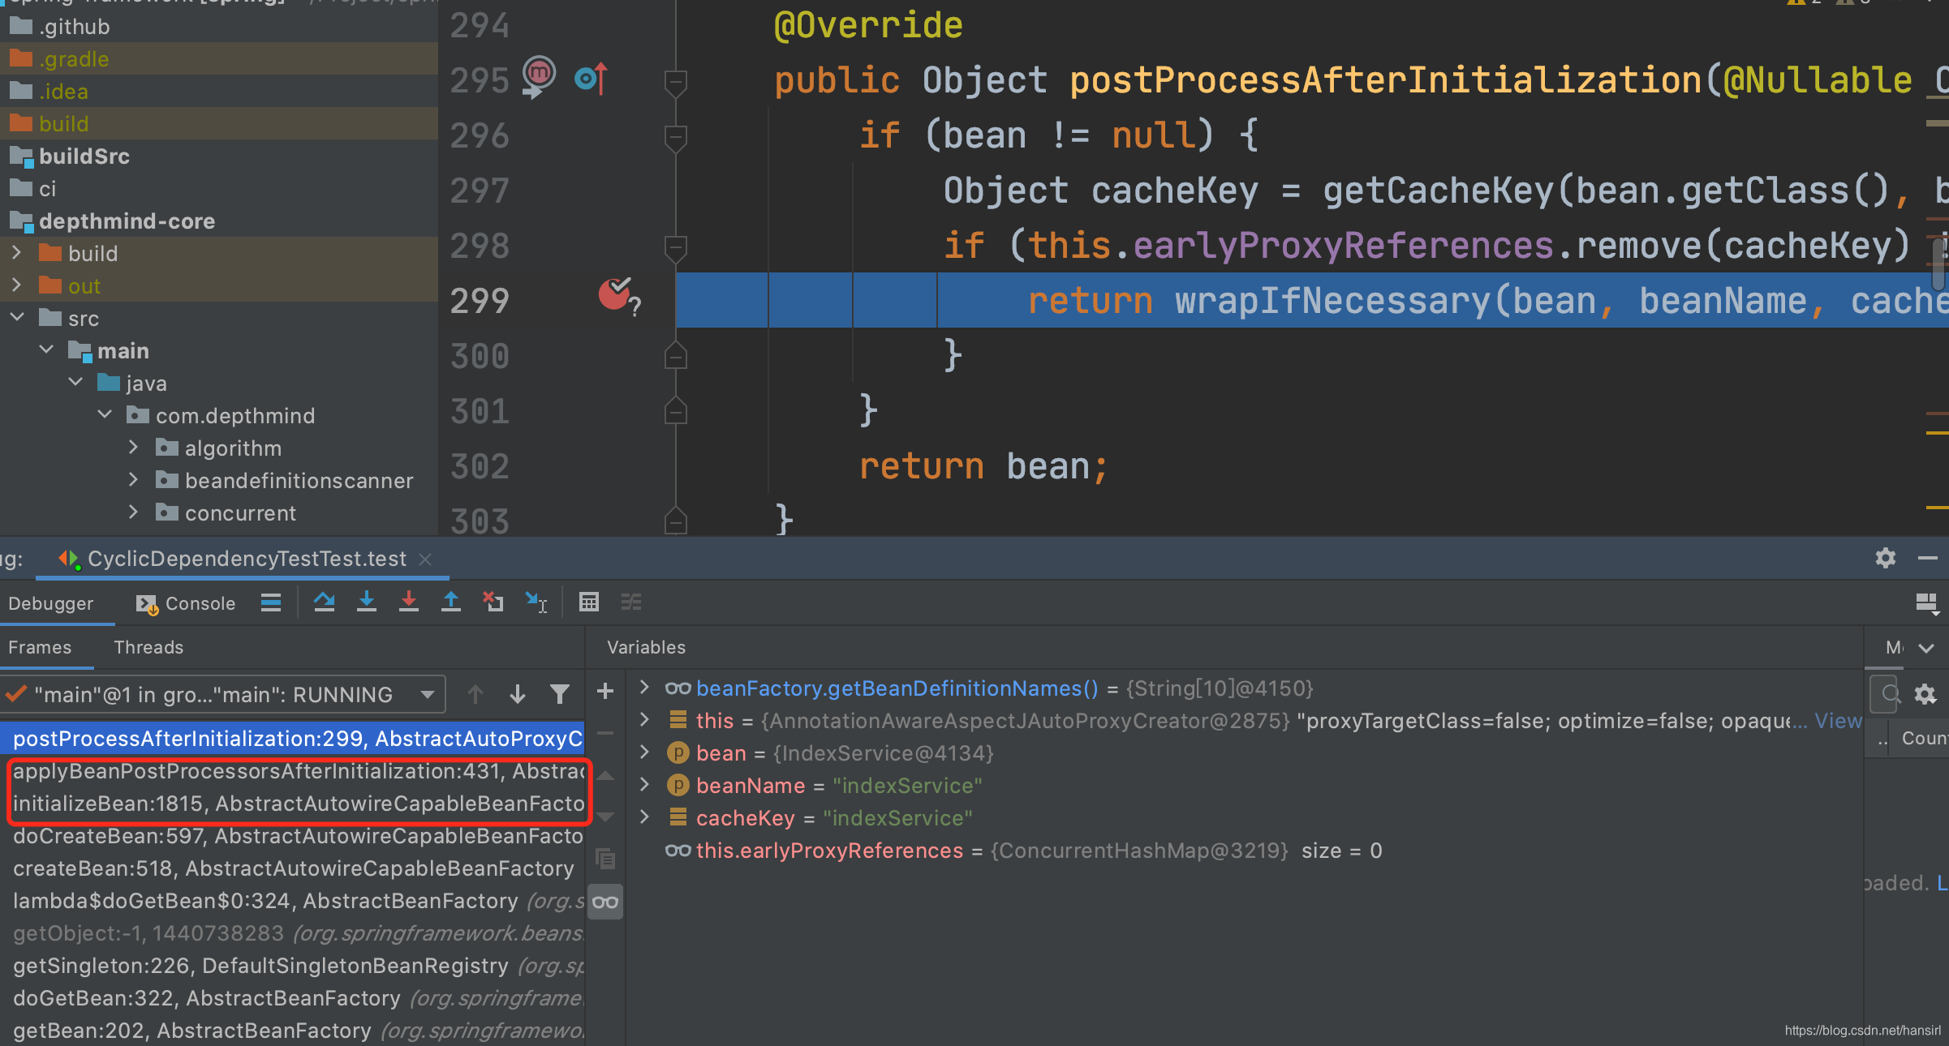Click Step Out debugger icon
The height and width of the screenshot is (1046, 1949).
click(x=451, y=602)
